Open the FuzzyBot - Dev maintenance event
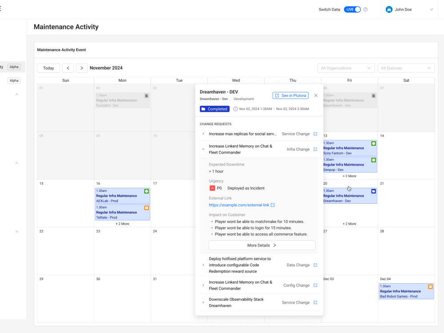This screenshot has width=444, height=333. tap(123, 100)
